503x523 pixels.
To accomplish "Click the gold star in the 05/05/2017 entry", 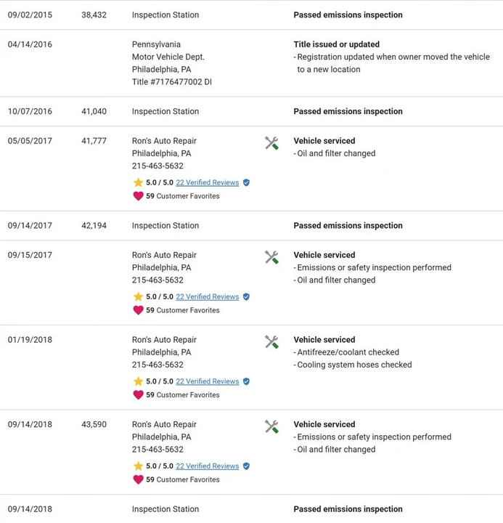I will [x=138, y=182].
